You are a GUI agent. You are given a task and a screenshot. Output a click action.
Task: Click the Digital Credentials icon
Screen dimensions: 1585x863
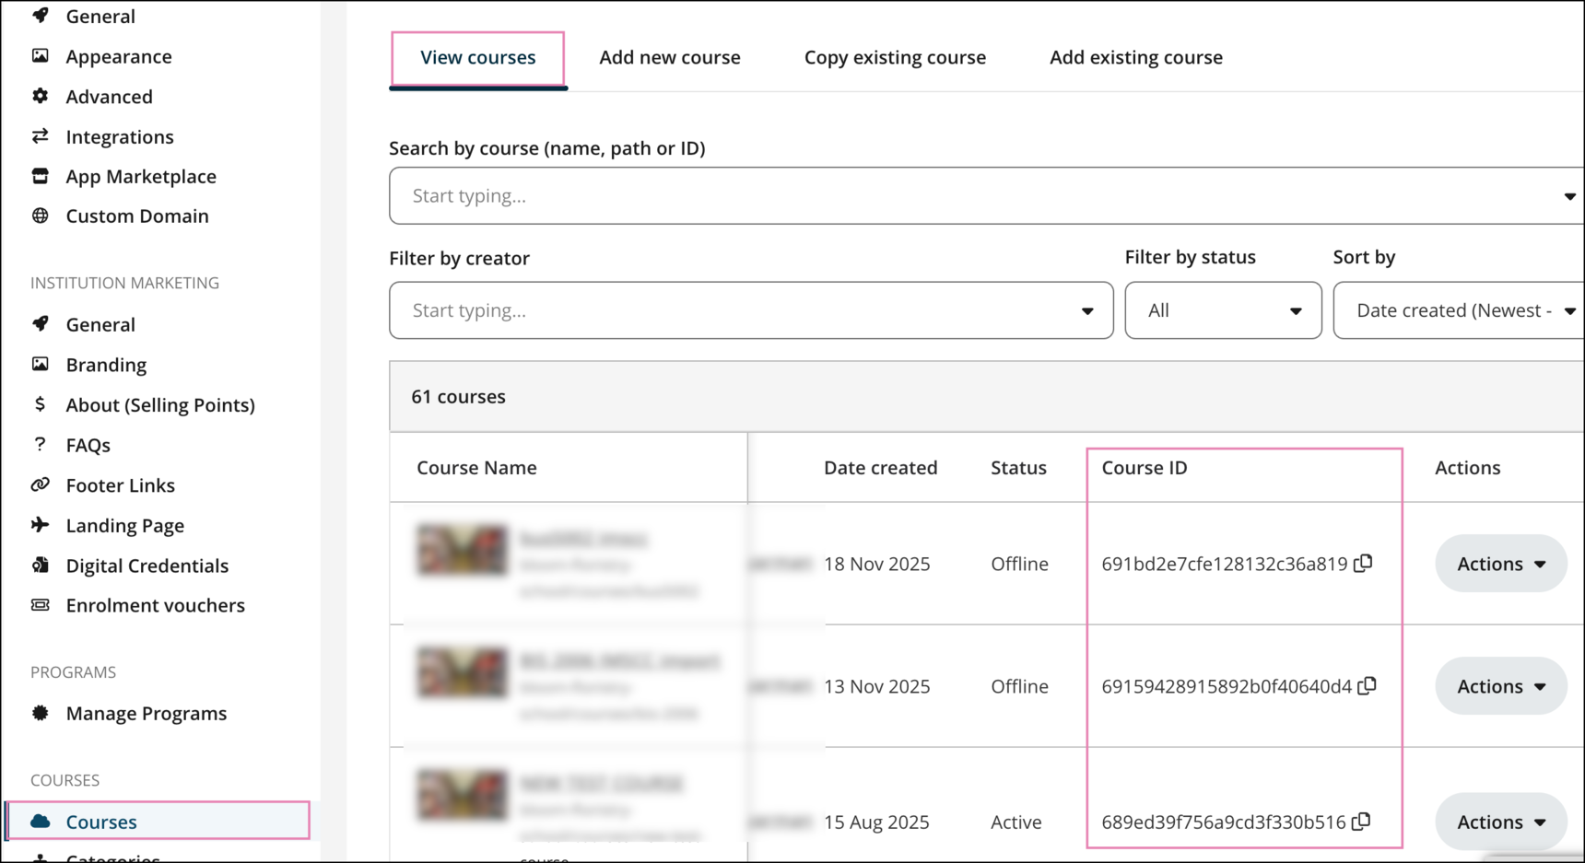click(41, 566)
